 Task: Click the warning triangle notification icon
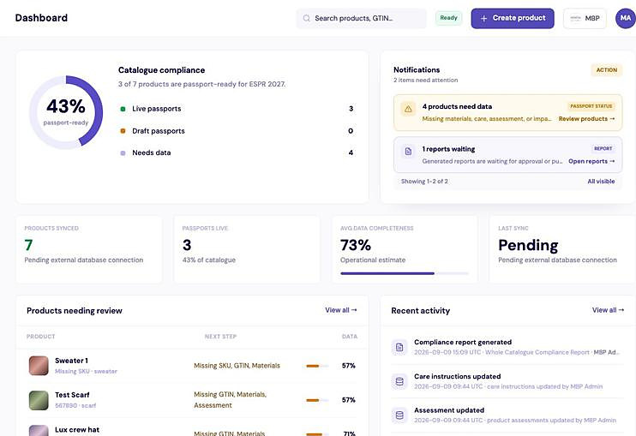coord(408,109)
